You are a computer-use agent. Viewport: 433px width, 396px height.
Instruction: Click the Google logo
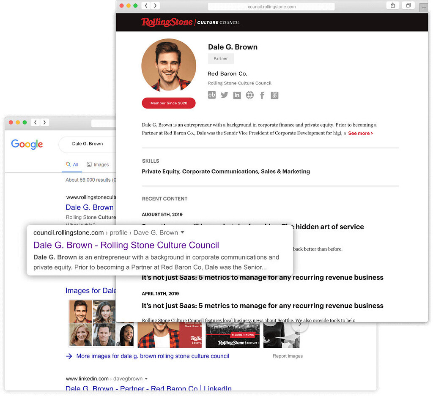click(x=27, y=145)
